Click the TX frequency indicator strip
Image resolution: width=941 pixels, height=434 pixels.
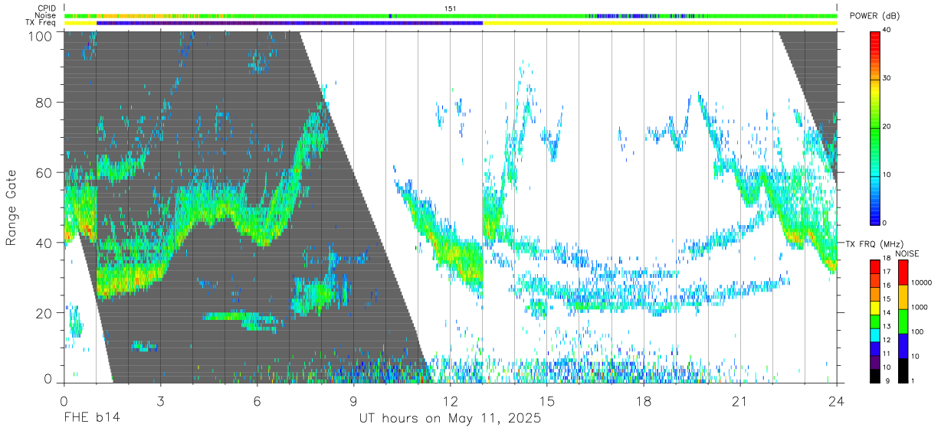click(x=451, y=23)
